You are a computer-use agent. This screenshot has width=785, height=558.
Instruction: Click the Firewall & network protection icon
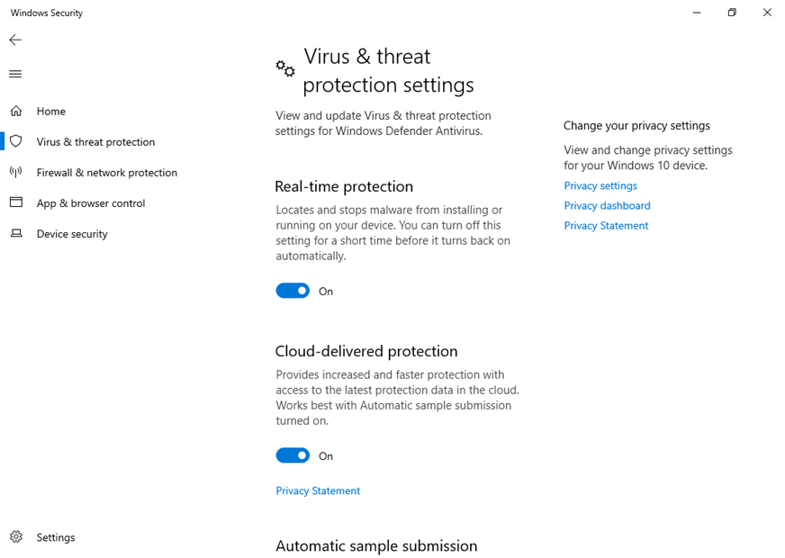pyautogui.click(x=14, y=172)
